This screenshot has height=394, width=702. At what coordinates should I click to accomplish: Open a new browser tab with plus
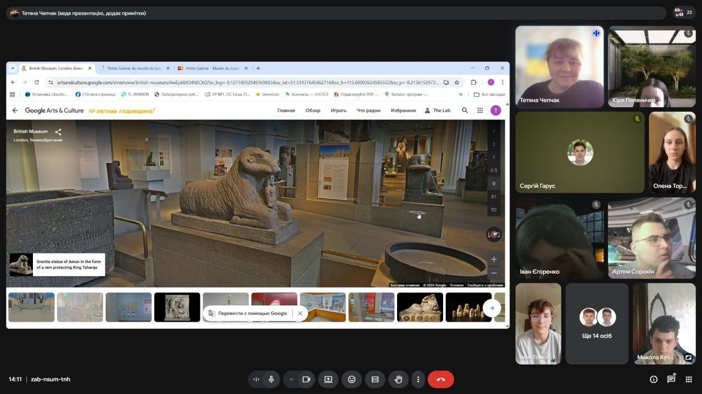click(258, 68)
